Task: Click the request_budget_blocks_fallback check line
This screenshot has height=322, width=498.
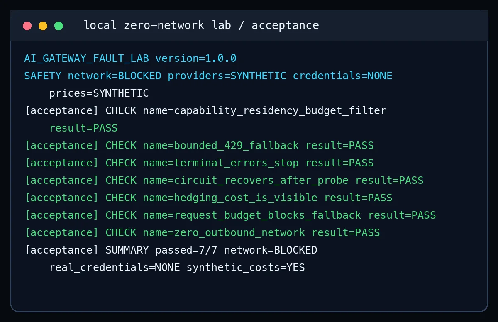Action: coord(230,215)
